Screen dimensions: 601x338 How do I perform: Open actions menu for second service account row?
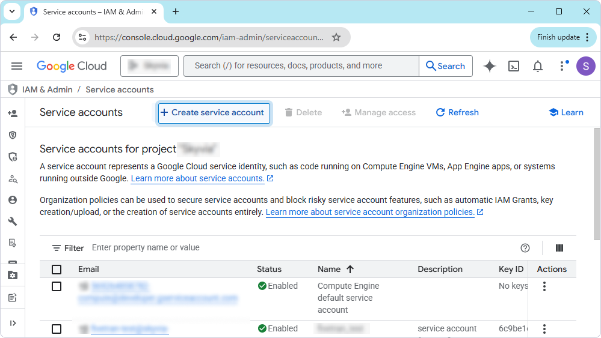coord(544,328)
